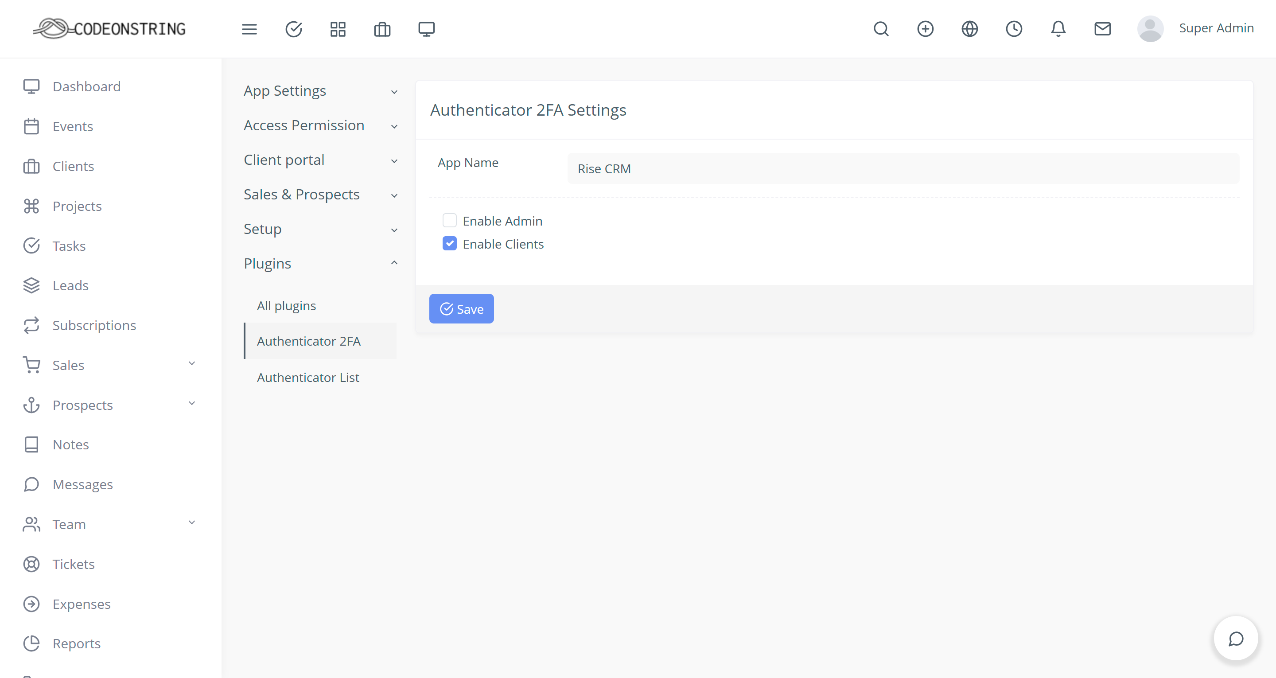Viewport: 1276px width, 678px height.
Task: Click the Projects command icon in sidebar
Action: coord(31,206)
